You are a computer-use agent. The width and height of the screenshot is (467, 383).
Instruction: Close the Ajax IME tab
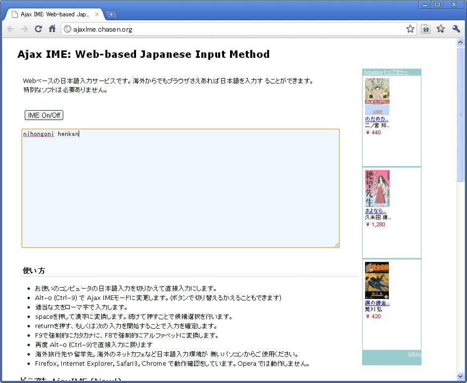click(97, 14)
